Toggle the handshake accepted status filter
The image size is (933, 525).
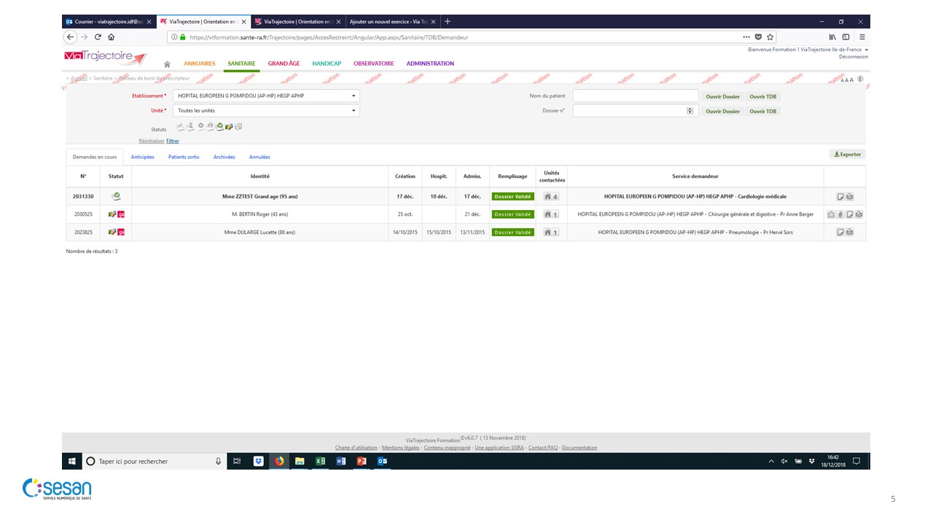click(229, 127)
